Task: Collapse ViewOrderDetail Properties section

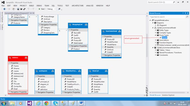Action: (103, 36)
